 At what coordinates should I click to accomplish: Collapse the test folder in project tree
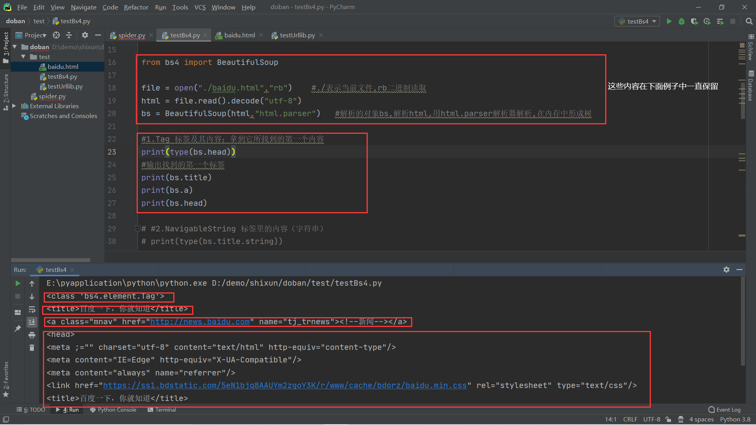point(23,57)
